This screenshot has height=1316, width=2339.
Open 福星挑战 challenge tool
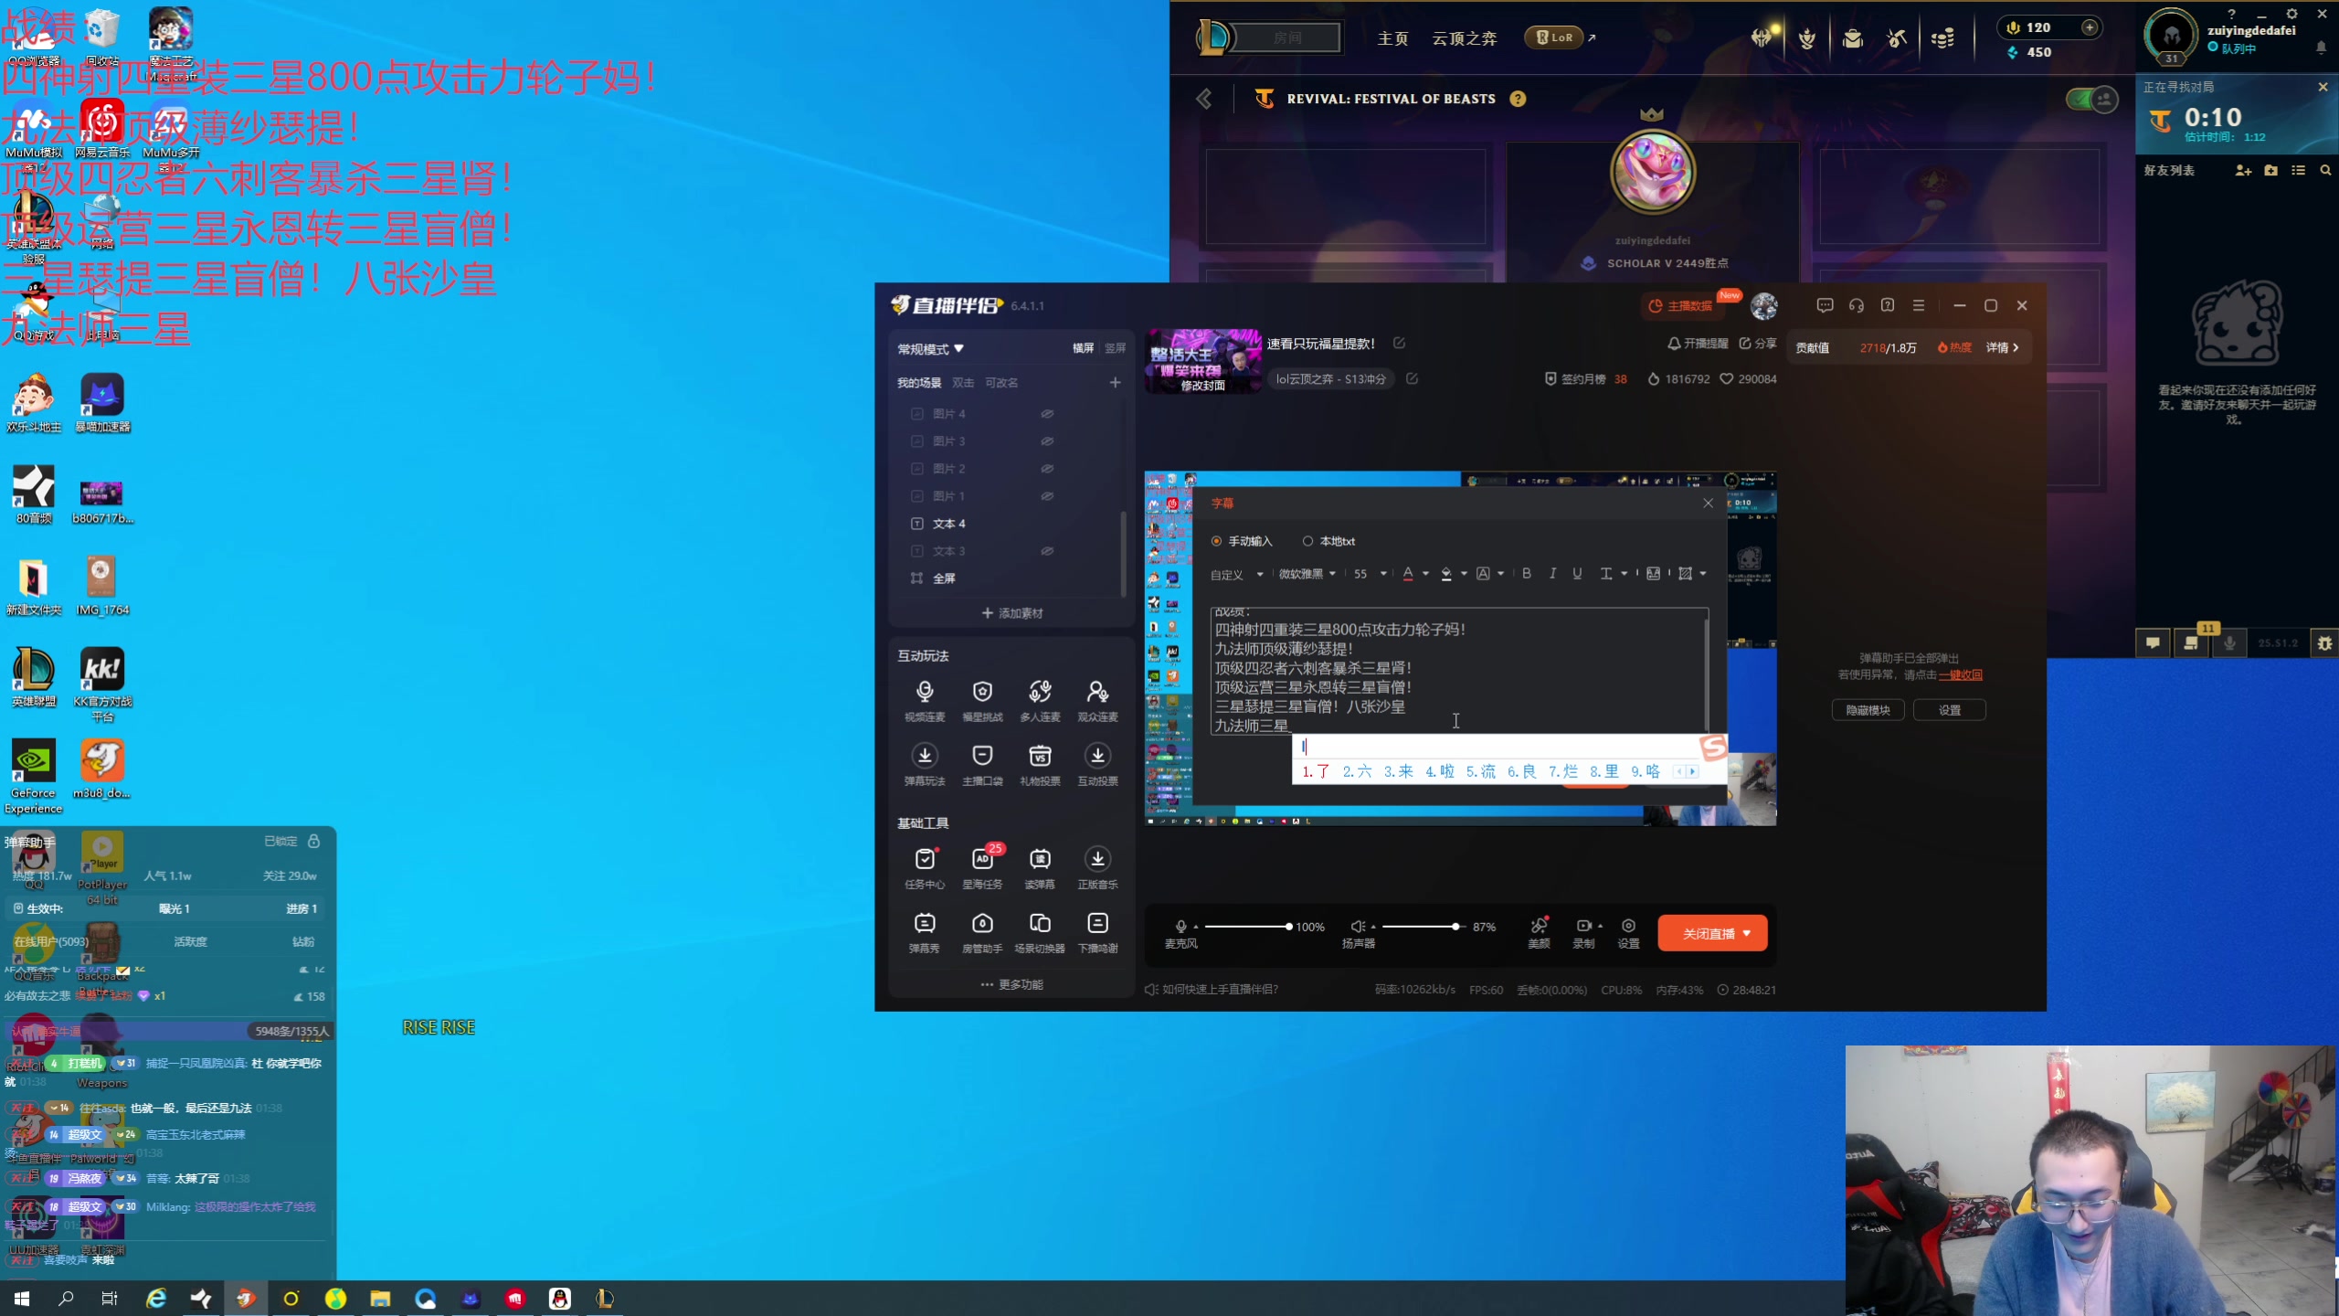[x=982, y=700]
